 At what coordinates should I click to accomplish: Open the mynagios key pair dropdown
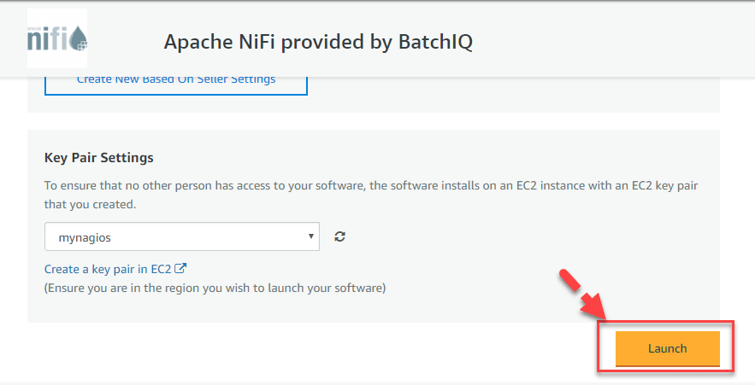(181, 237)
